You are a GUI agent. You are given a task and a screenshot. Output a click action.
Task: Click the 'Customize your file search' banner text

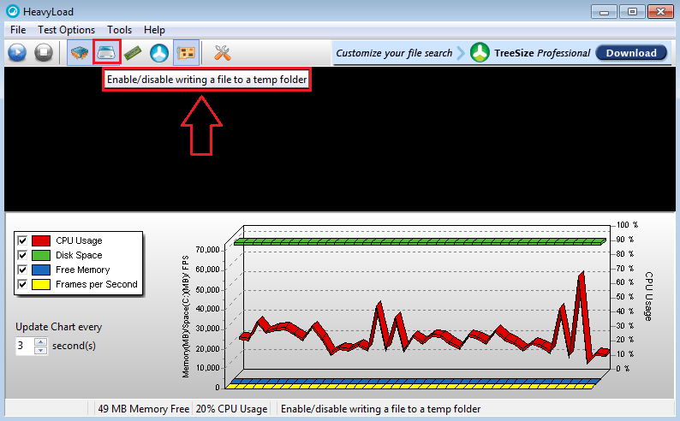pyautogui.click(x=394, y=53)
